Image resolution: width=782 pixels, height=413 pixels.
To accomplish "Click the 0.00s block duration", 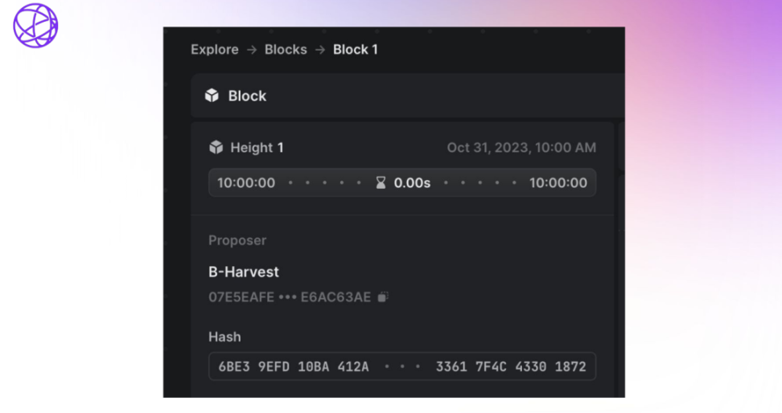I will click(412, 183).
